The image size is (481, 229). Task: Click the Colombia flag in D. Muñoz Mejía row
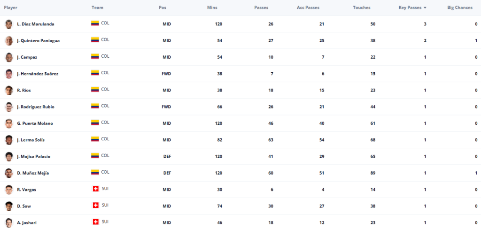pos(95,172)
